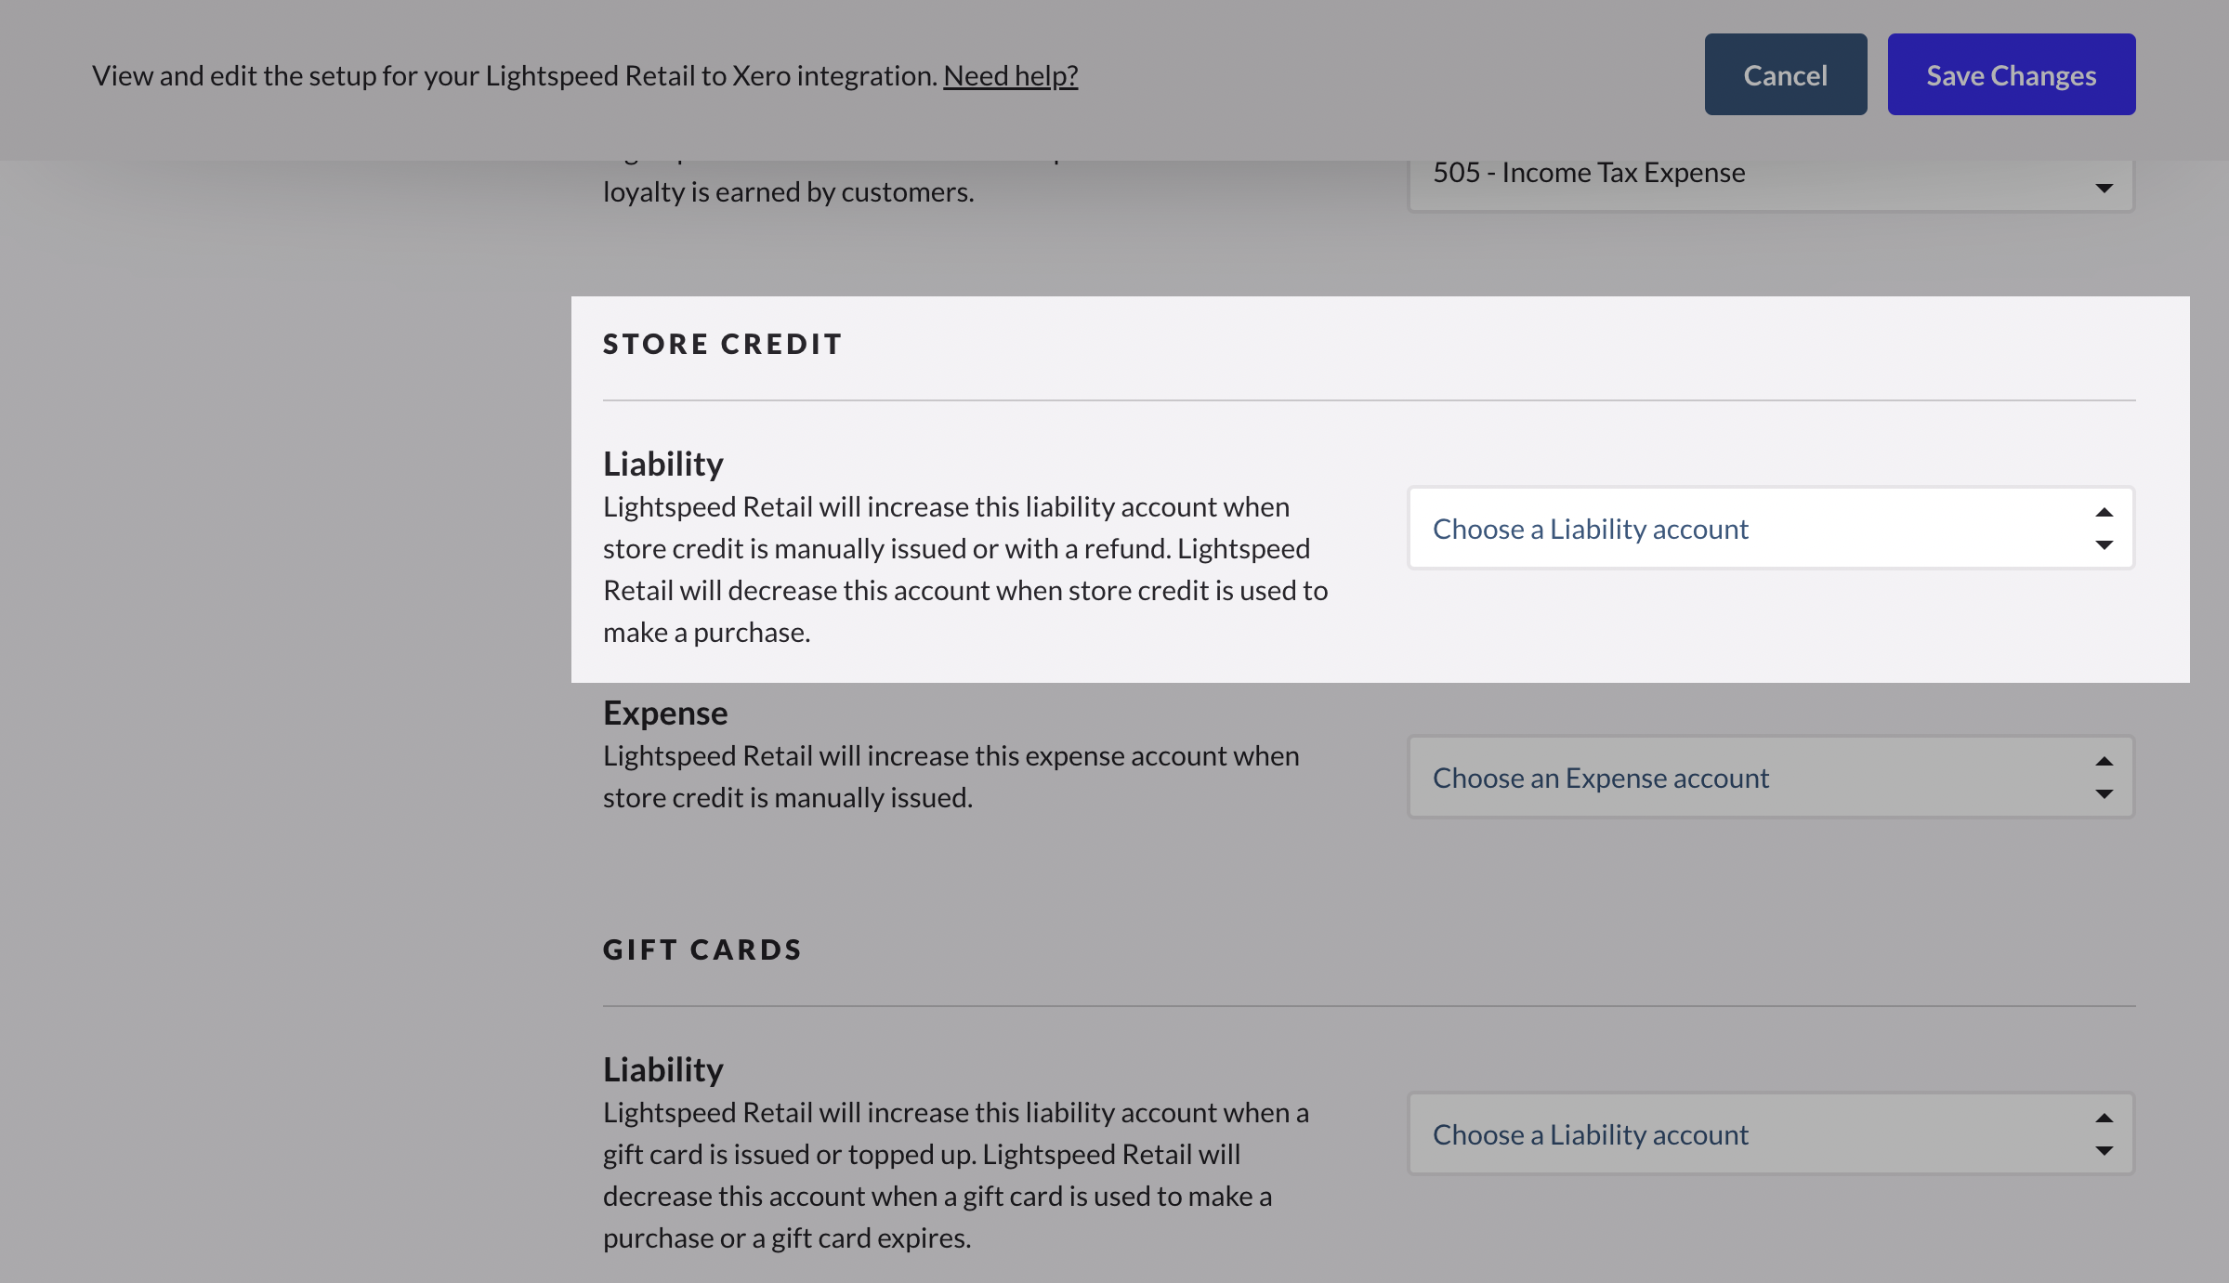Click the down arrow on the Store Credit liability selector
The width and height of the screenshot is (2229, 1283).
click(2104, 545)
